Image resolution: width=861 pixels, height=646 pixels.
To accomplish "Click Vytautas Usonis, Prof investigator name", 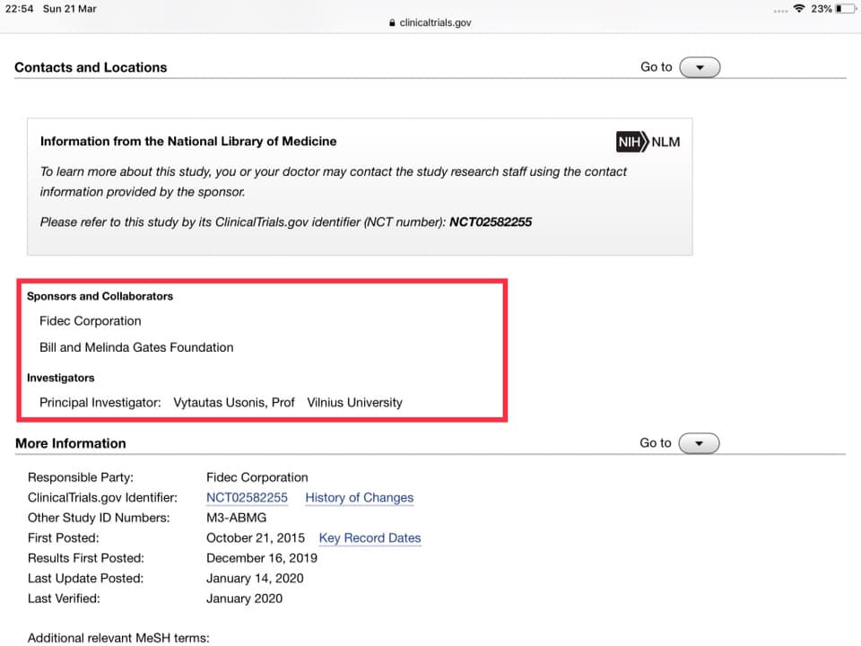I will (x=234, y=403).
